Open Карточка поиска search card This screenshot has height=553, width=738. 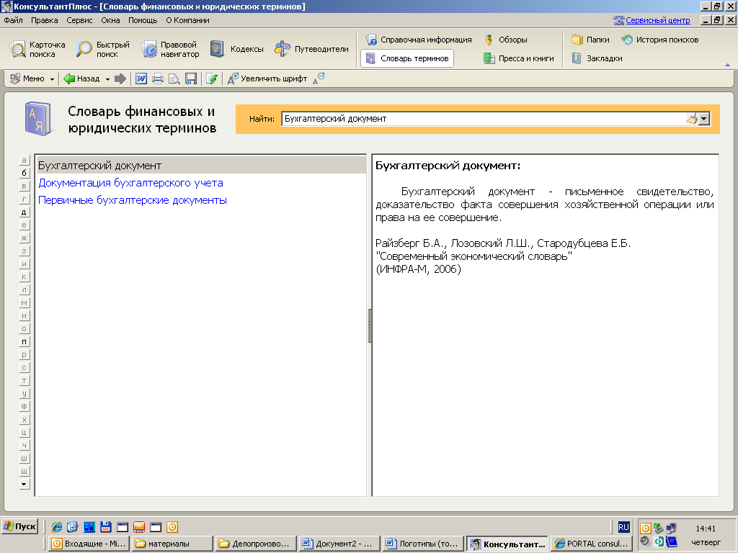coord(37,50)
